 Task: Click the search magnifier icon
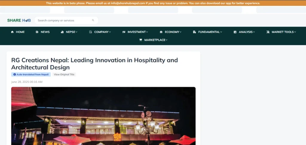[93, 20]
